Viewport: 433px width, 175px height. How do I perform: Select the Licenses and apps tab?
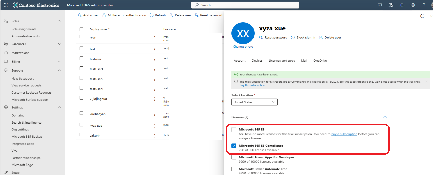(282, 61)
